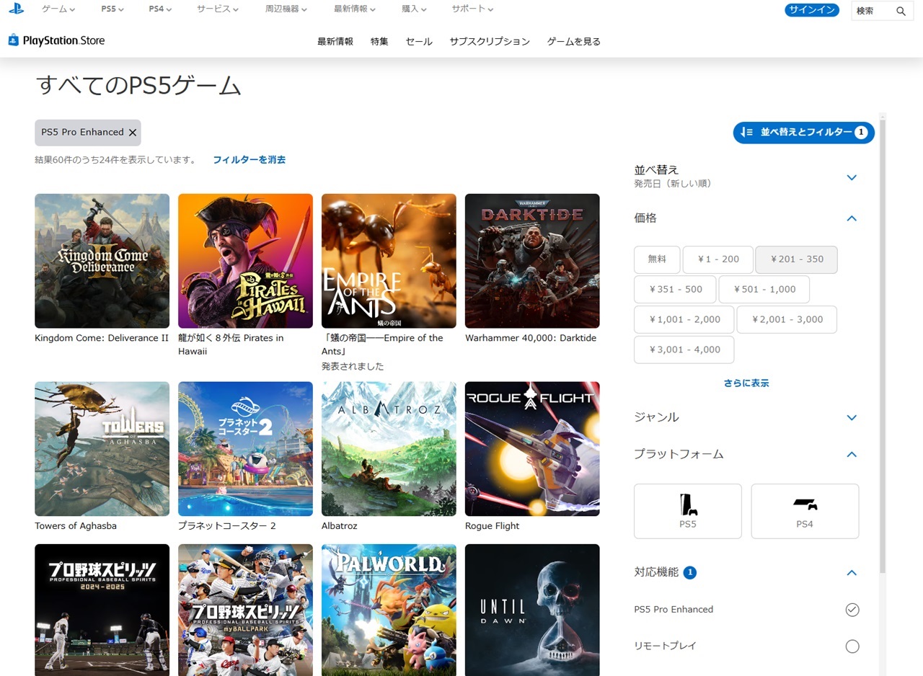
Task: Go to the セール tab
Action: pos(419,42)
